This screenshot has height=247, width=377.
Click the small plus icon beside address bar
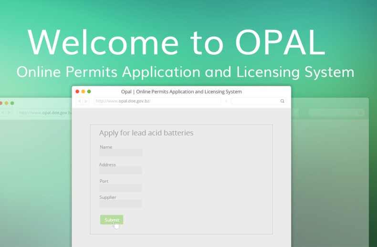coord(226,101)
